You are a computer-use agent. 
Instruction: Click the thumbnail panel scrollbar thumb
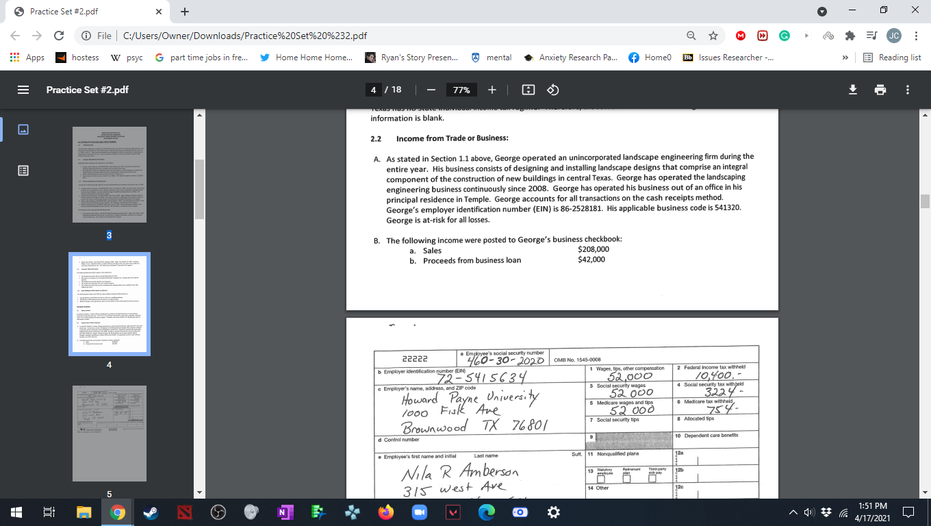point(199,189)
